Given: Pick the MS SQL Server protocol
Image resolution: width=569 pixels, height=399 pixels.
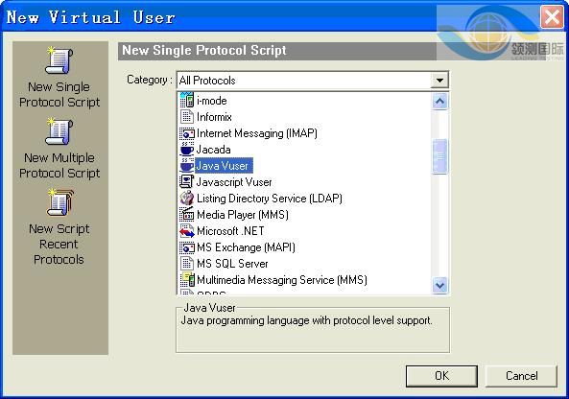Looking at the screenshot, I should tap(232, 264).
